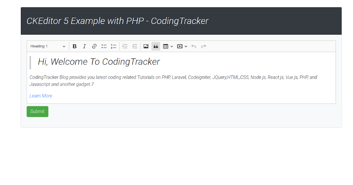Apply a bulleted list
Viewport: 353px width, 185px height.
104,46
